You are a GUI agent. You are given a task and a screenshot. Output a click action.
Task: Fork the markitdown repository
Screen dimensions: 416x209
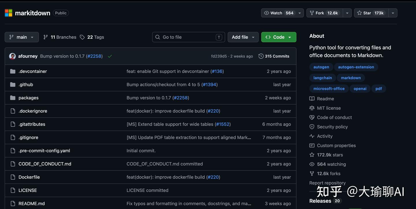[x=325, y=13]
